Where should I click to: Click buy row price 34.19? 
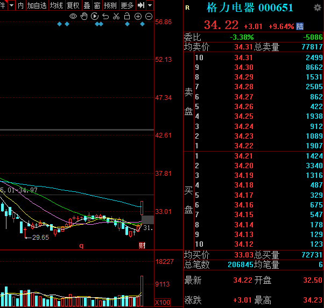pyautogui.click(x=244, y=175)
